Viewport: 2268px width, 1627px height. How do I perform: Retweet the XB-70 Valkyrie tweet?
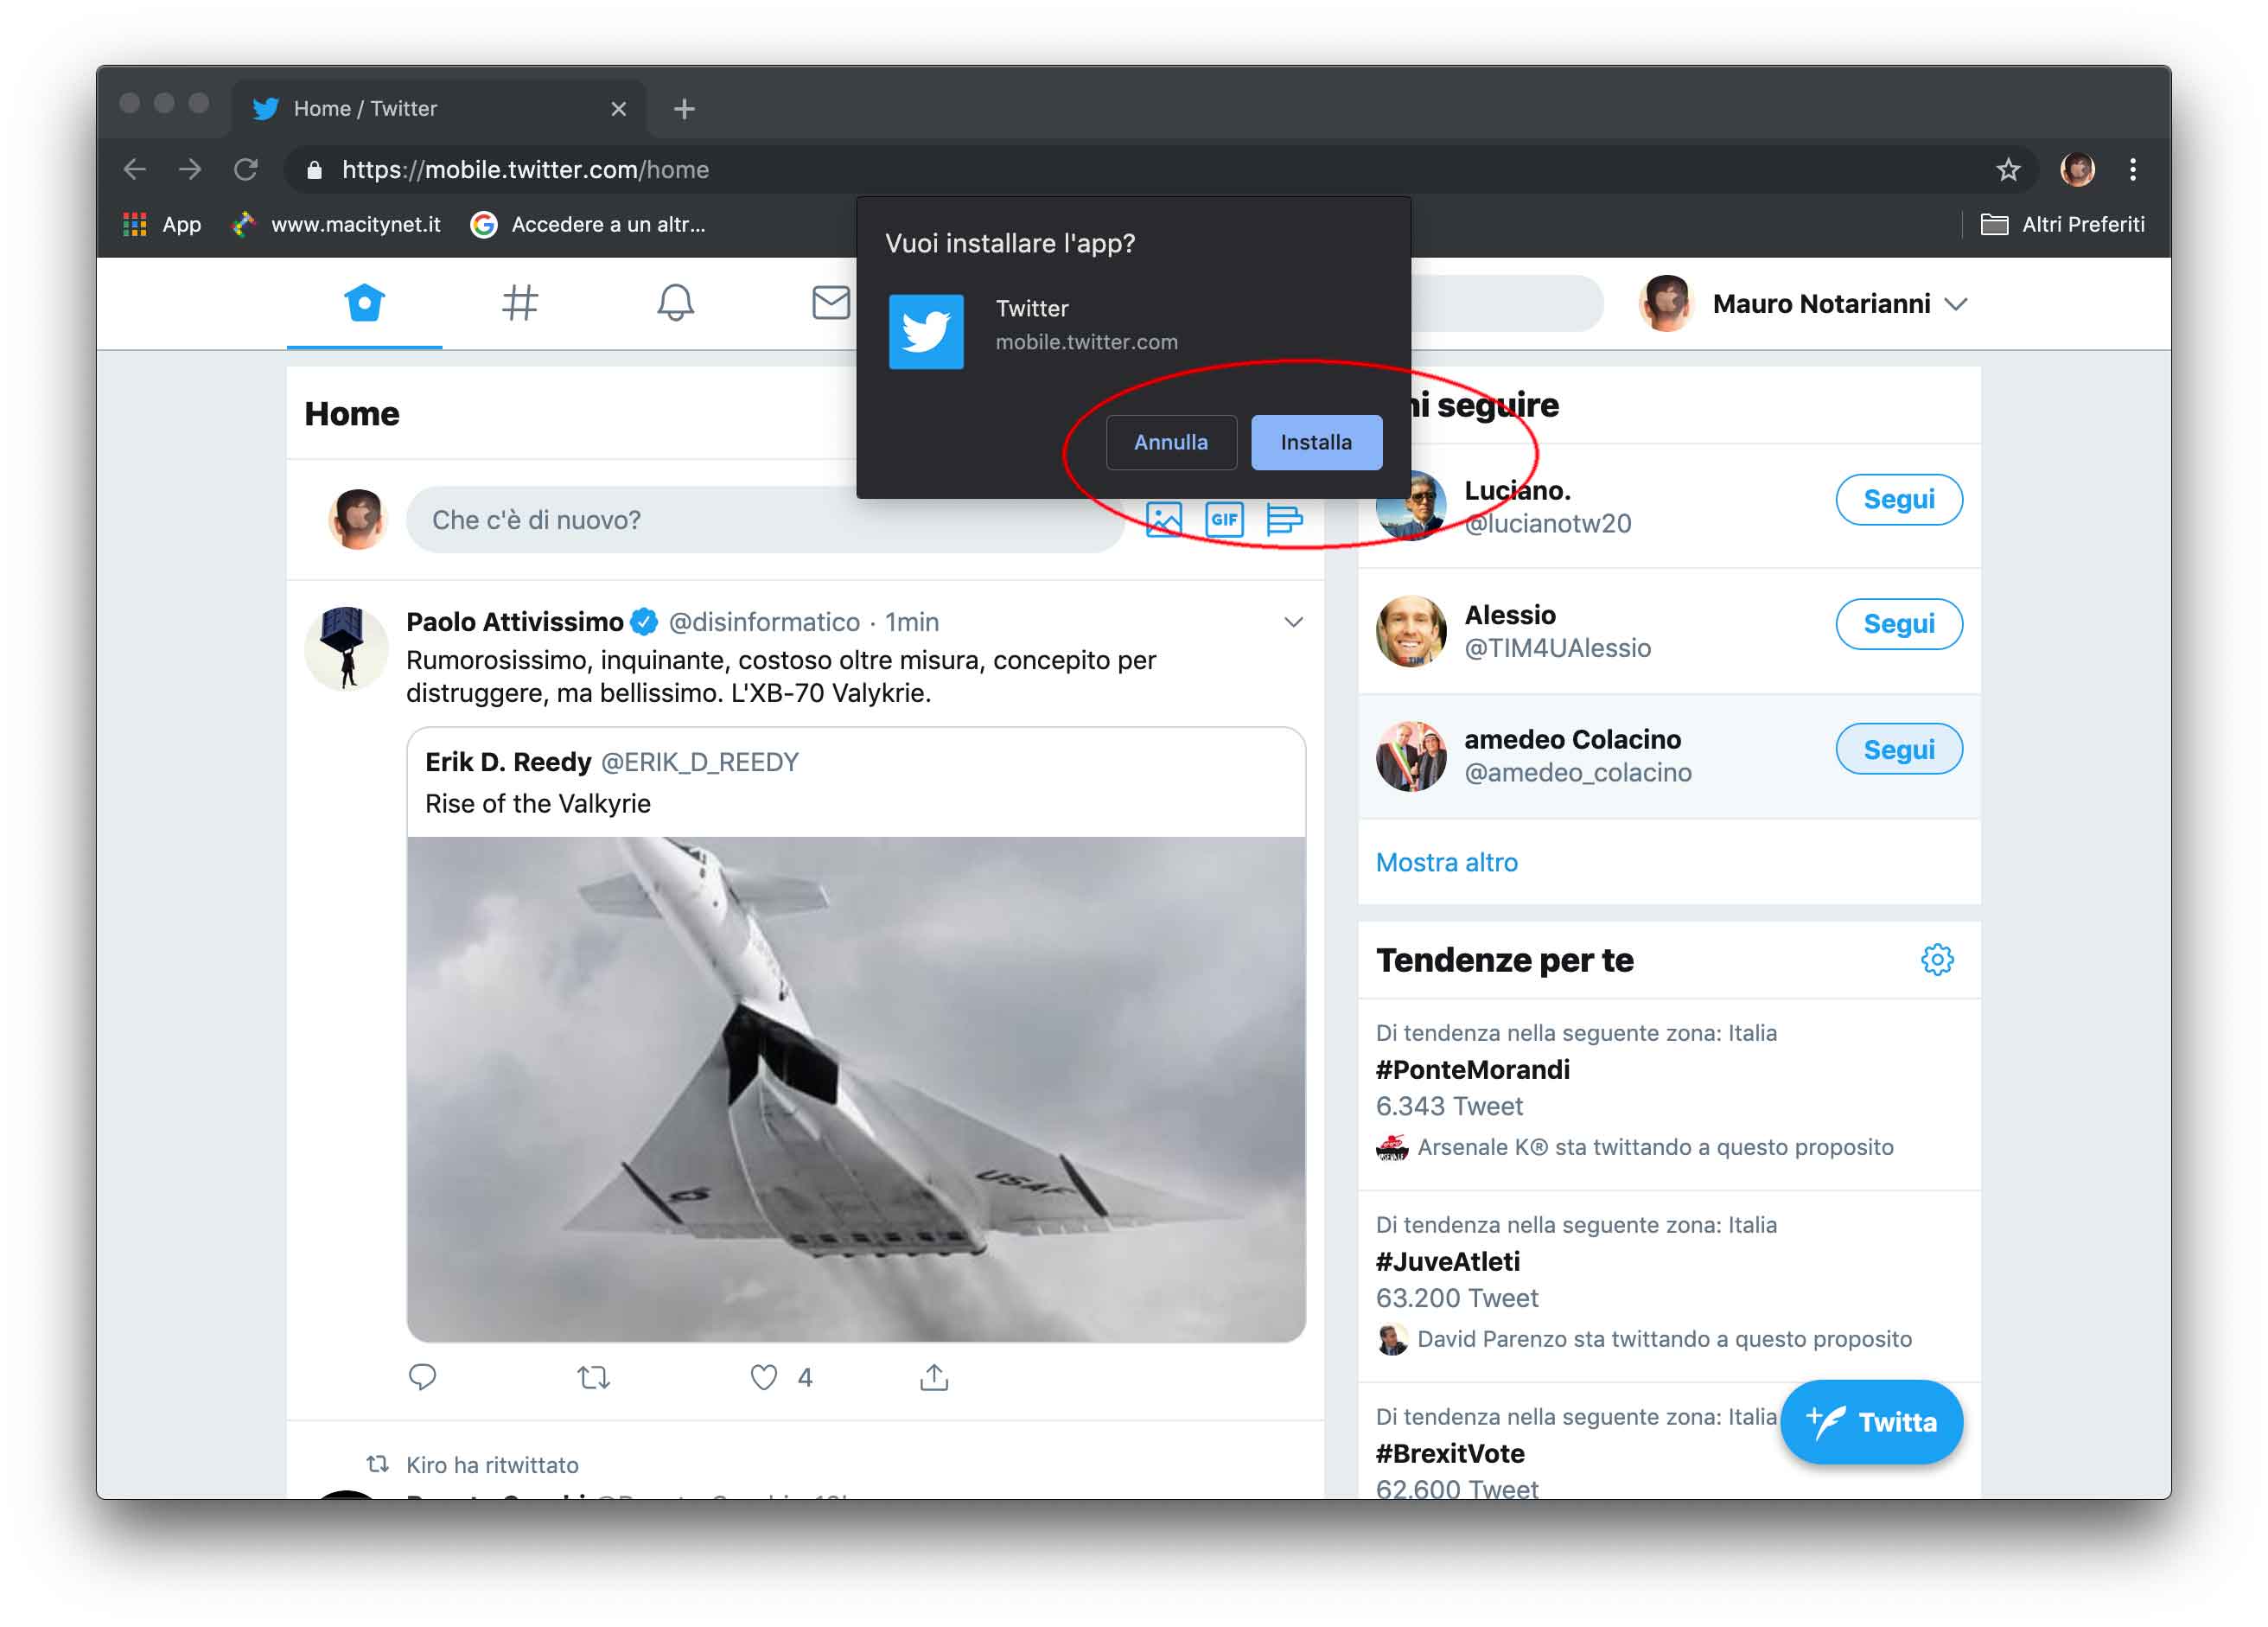pyautogui.click(x=594, y=1377)
